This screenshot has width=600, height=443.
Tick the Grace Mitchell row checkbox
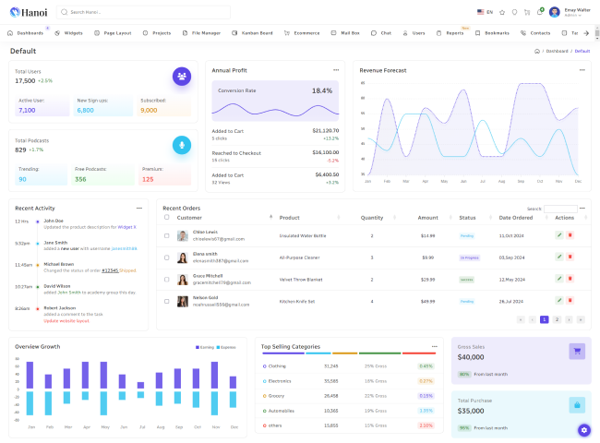[x=167, y=279]
